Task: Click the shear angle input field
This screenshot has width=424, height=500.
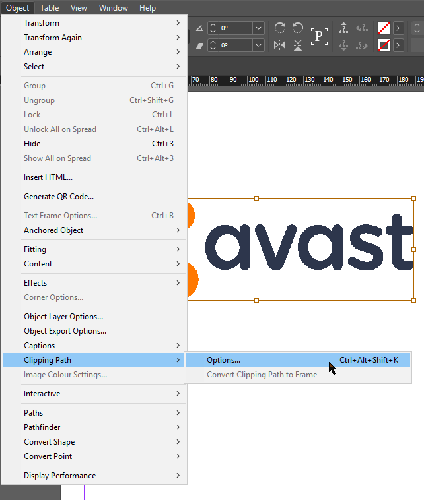Action: point(236,45)
